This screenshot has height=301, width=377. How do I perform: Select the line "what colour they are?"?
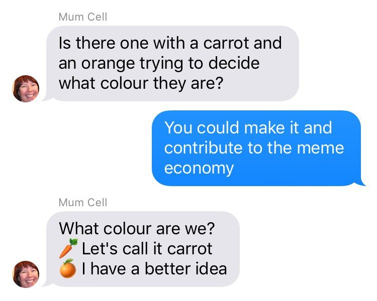pos(141,83)
